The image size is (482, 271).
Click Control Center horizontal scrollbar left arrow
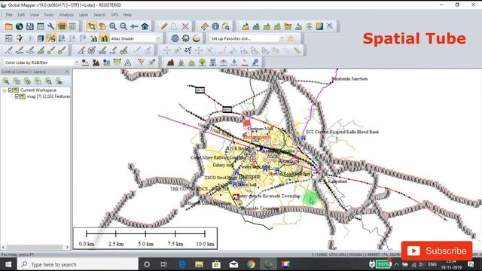click(3, 247)
